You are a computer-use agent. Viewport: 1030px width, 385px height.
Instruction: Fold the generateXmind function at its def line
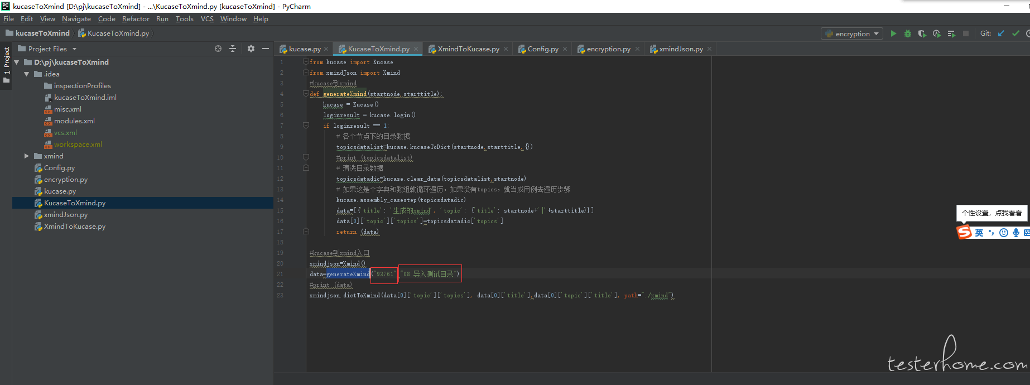pos(306,94)
